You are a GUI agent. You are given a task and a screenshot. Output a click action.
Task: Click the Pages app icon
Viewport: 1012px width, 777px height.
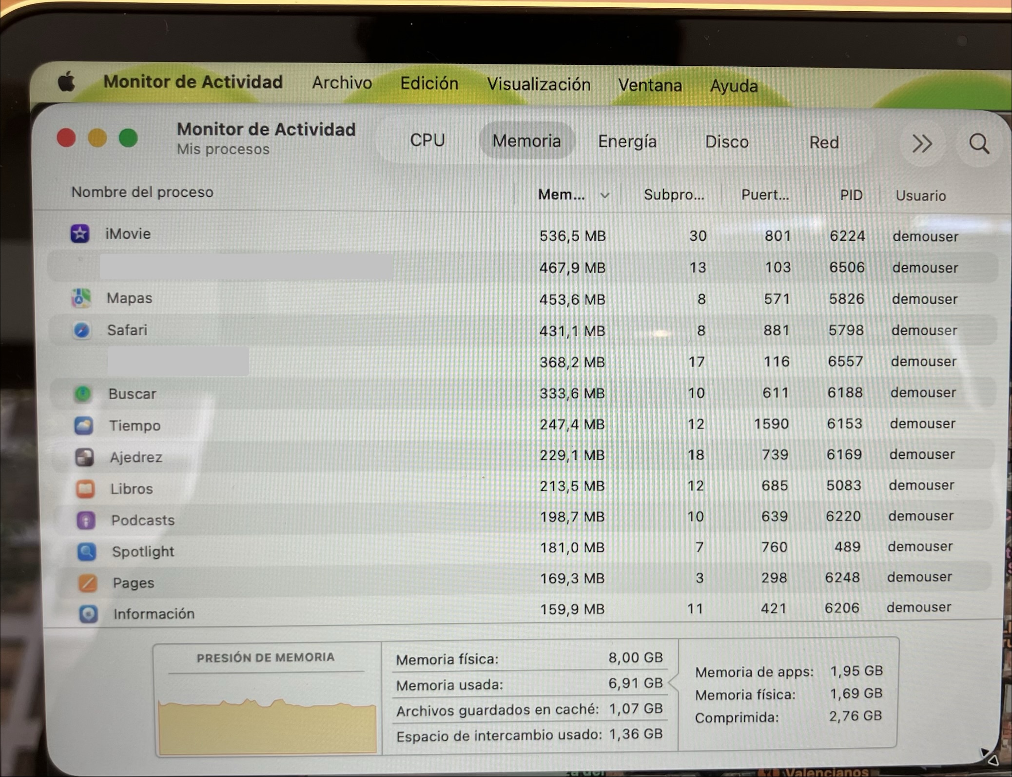click(88, 583)
